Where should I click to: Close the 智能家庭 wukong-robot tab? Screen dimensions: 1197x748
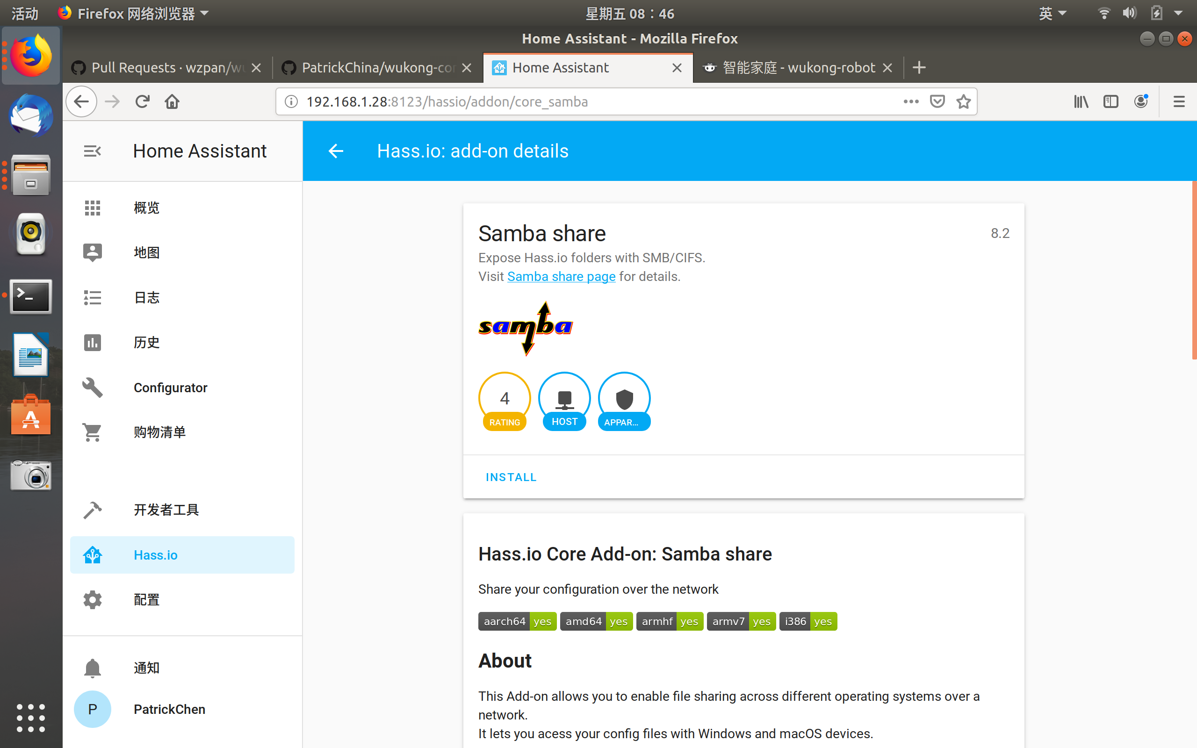point(888,68)
